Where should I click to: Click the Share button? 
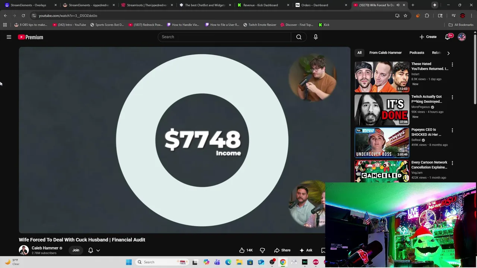(x=282, y=250)
